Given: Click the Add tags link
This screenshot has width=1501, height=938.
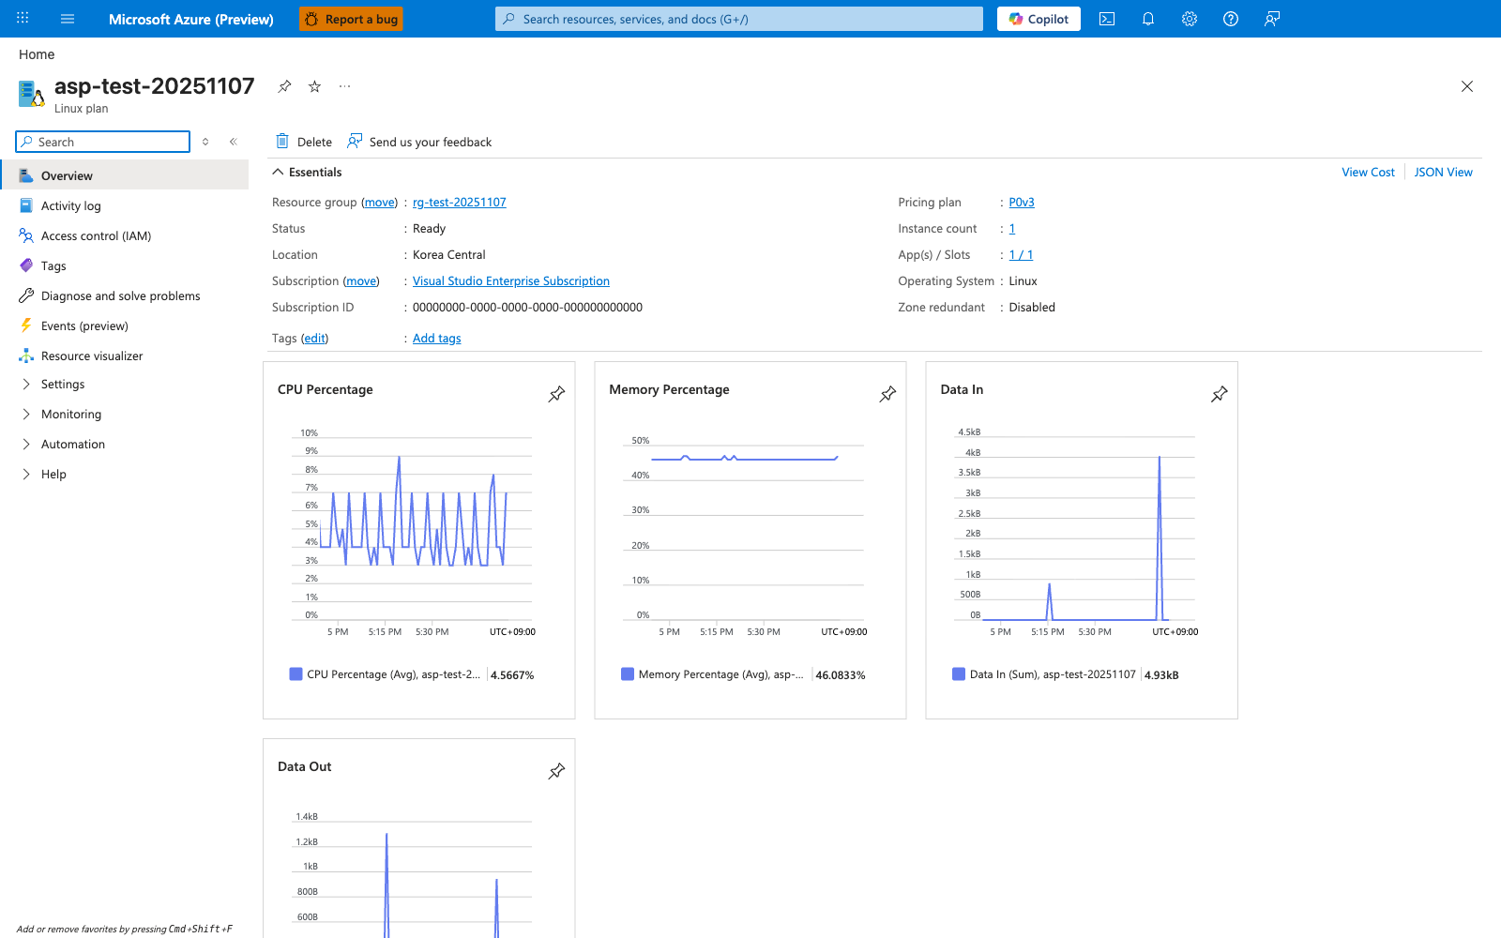Looking at the screenshot, I should pos(437,338).
